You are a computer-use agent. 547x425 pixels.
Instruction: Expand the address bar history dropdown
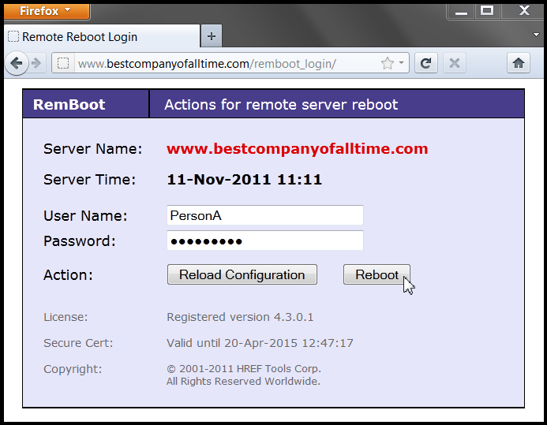(401, 64)
